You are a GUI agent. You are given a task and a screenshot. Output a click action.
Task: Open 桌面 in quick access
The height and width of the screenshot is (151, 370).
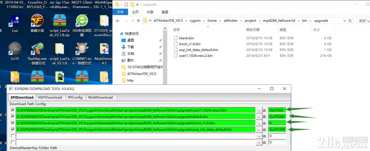point(131,40)
